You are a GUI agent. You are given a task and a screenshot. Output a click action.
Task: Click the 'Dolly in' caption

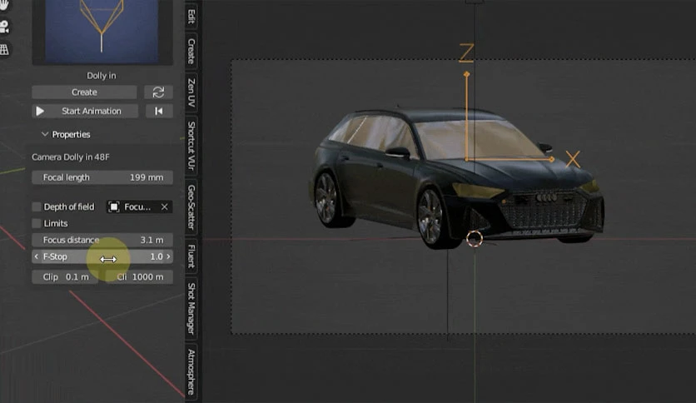point(102,76)
